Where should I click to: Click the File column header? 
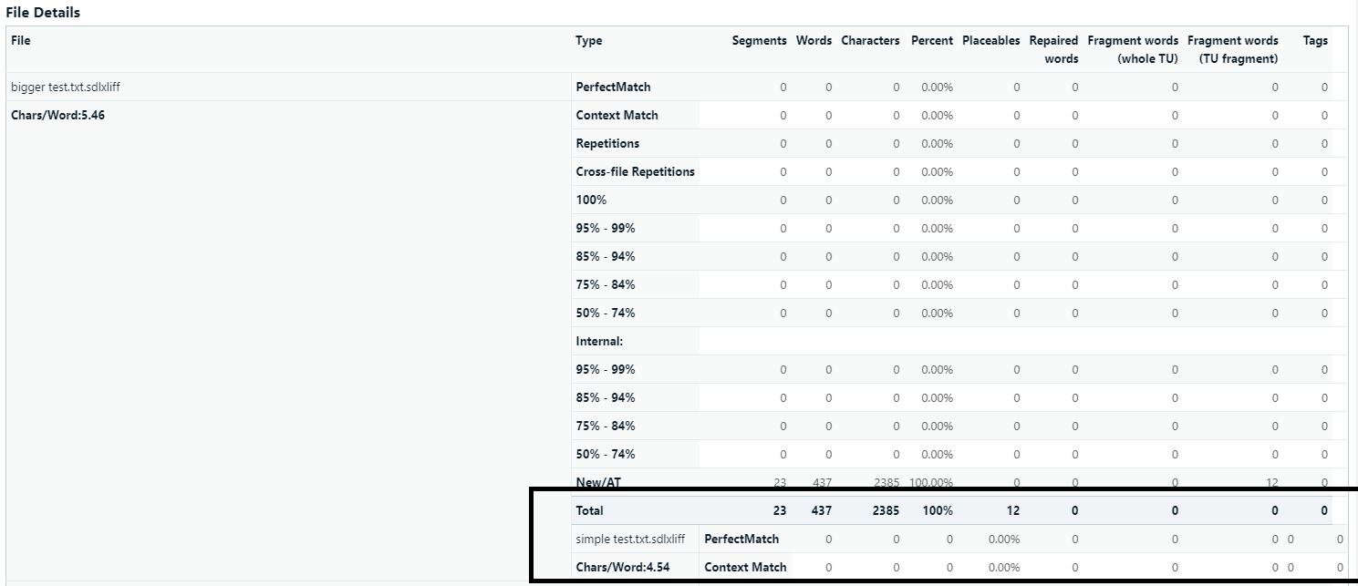coord(19,40)
